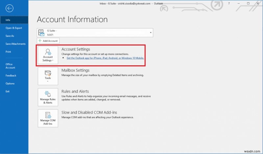Open the Get the Outlook app link
The height and width of the screenshot is (154, 263).
tap(105, 58)
